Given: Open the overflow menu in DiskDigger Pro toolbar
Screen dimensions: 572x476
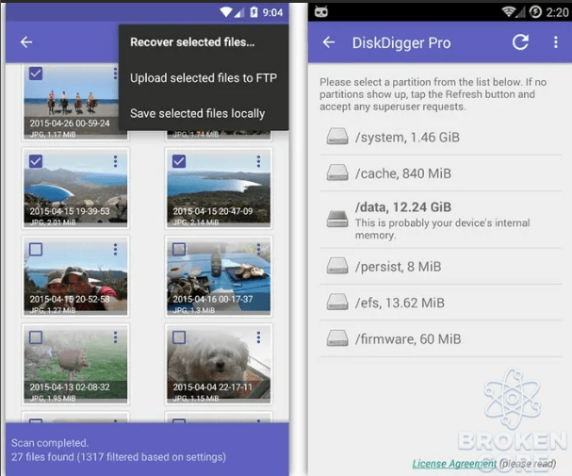Looking at the screenshot, I should click(556, 42).
